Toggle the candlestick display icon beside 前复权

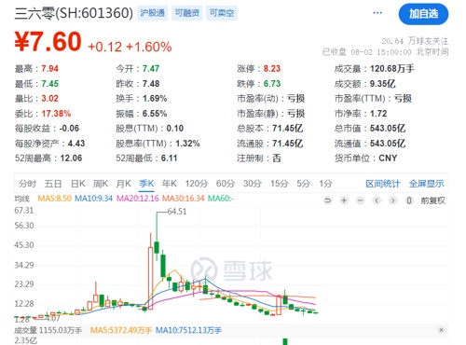coord(409,200)
